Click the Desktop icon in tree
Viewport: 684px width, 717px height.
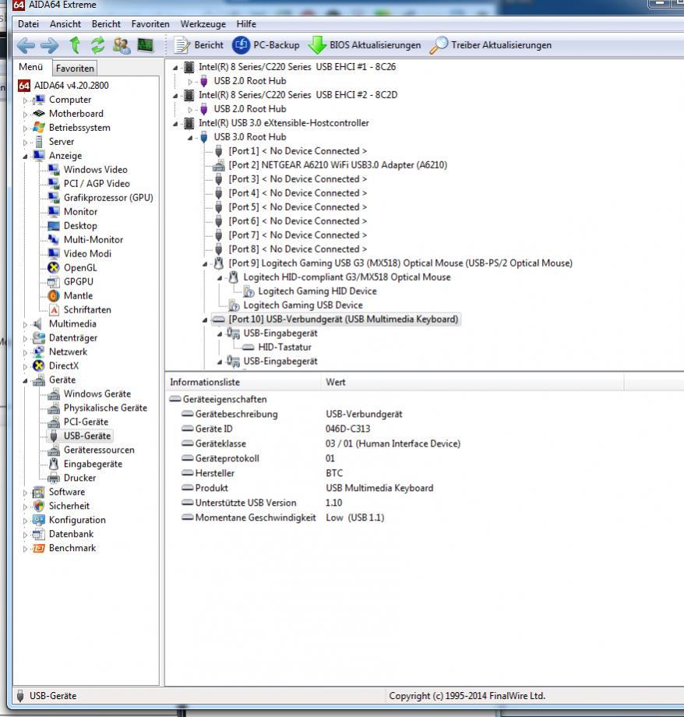[54, 226]
